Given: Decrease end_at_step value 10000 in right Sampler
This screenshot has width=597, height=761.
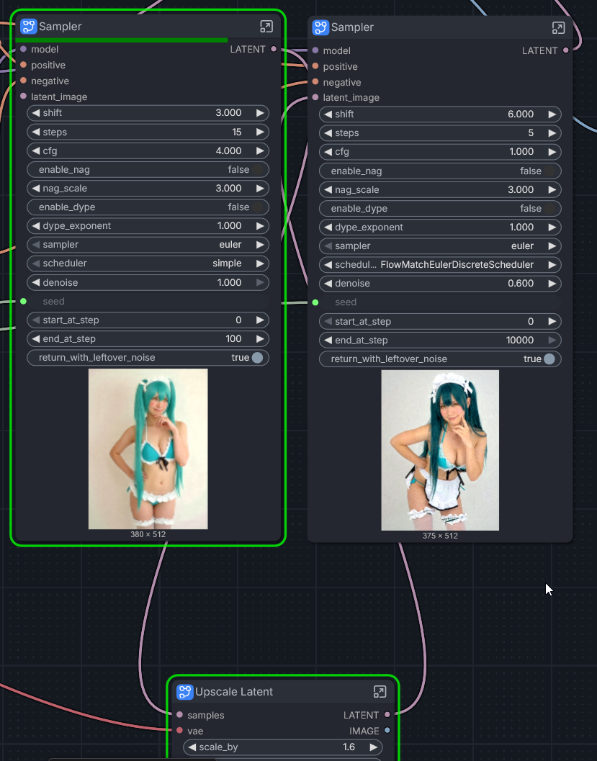Looking at the screenshot, I should click(x=328, y=341).
